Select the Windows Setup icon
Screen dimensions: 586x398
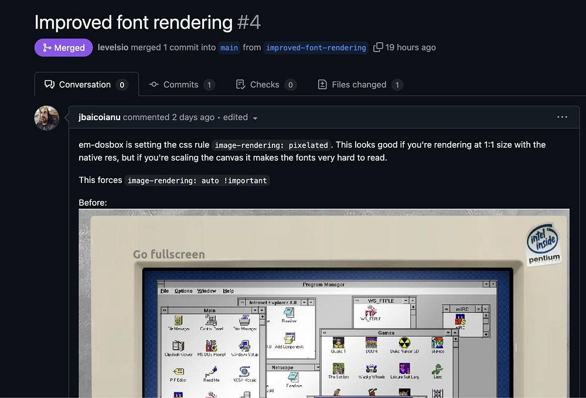244,349
